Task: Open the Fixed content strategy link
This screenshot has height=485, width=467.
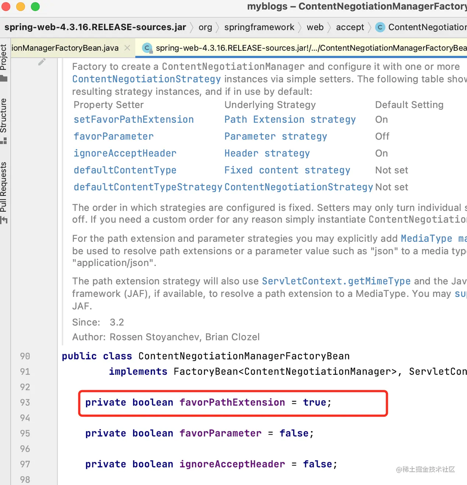Action: point(287,170)
